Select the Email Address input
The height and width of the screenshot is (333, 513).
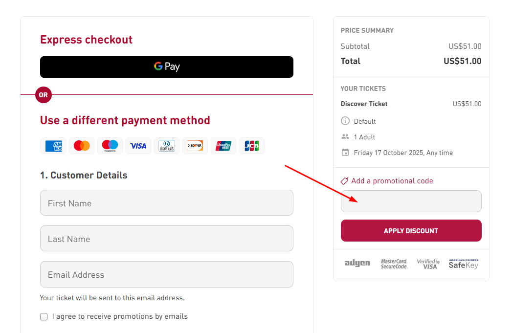(167, 274)
